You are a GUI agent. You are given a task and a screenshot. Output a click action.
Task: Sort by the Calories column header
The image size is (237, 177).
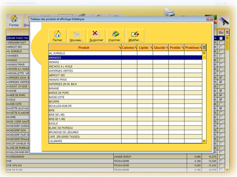click(128, 48)
